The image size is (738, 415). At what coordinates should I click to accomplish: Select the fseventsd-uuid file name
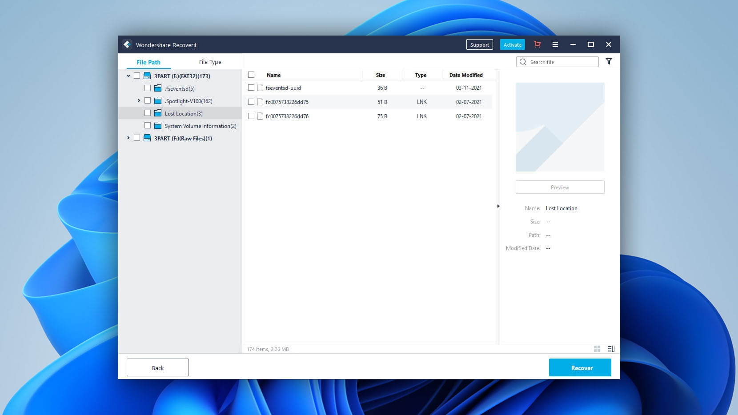[x=283, y=88]
